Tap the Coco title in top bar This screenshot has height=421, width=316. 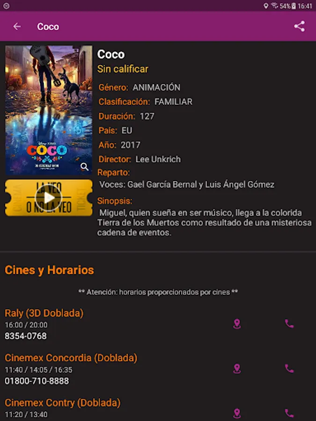coord(48,27)
